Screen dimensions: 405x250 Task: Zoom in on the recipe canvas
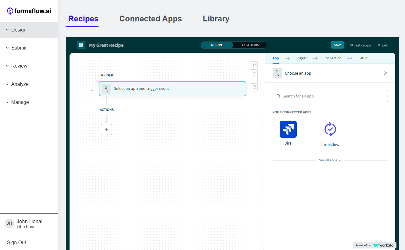[x=254, y=73]
